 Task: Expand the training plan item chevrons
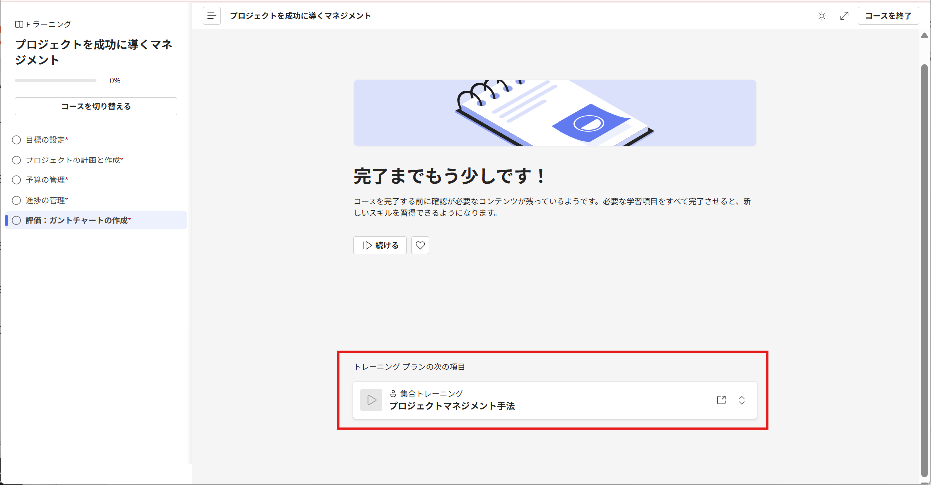[x=742, y=400]
